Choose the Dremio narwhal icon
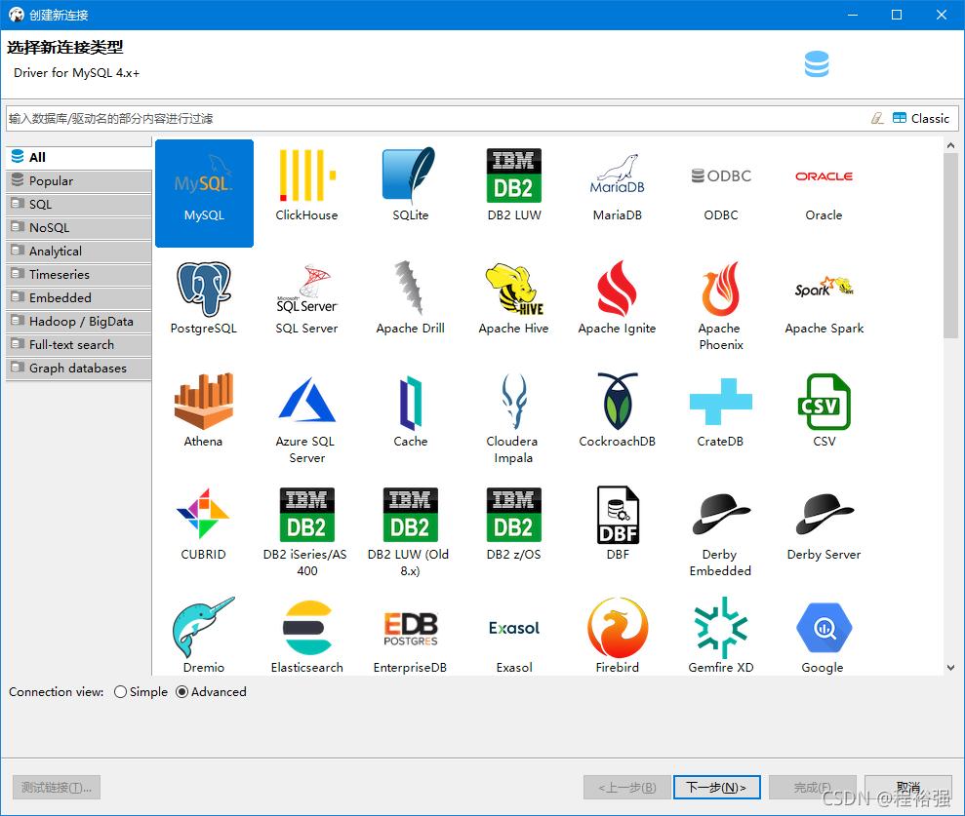This screenshot has width=965, height=816. [x=204, y=627]
